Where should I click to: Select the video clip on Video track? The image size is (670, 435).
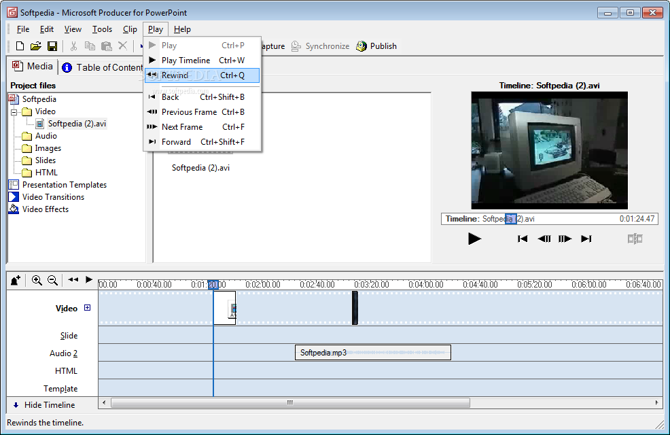(224, 308)
